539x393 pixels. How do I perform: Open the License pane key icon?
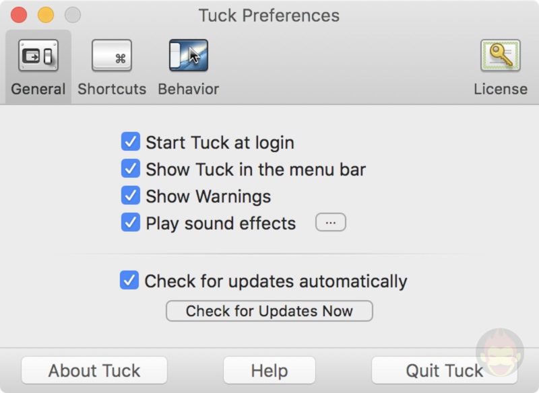tap(501, 56)
